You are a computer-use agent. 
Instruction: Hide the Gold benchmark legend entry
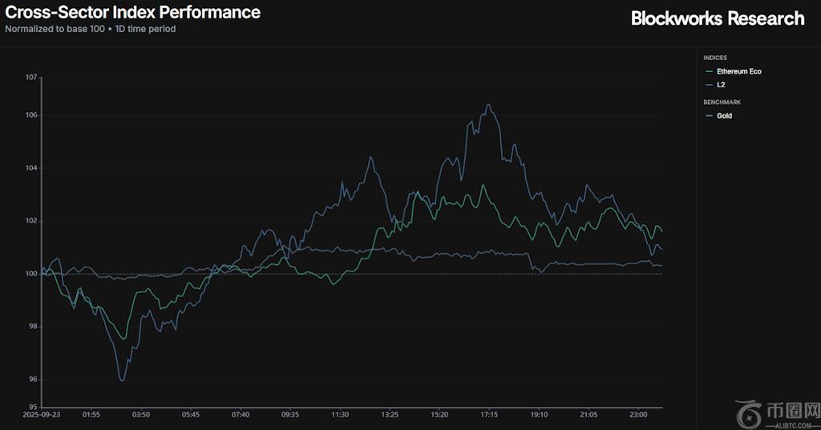[724, 116]
